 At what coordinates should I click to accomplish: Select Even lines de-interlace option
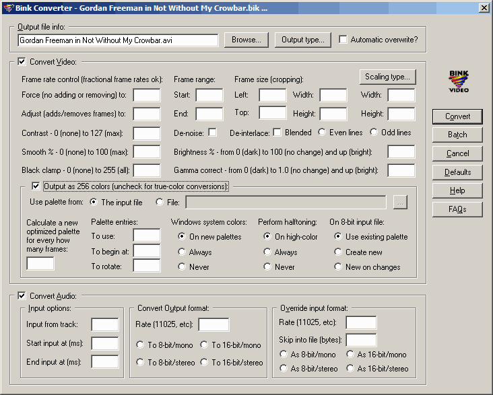click(x=322, y=133)
